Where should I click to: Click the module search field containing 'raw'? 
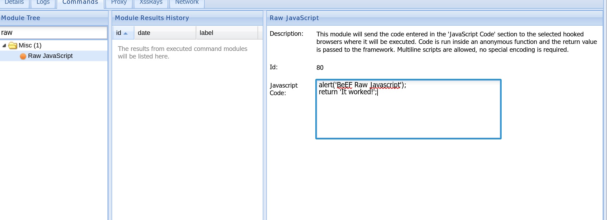click(x=54, y=33)
